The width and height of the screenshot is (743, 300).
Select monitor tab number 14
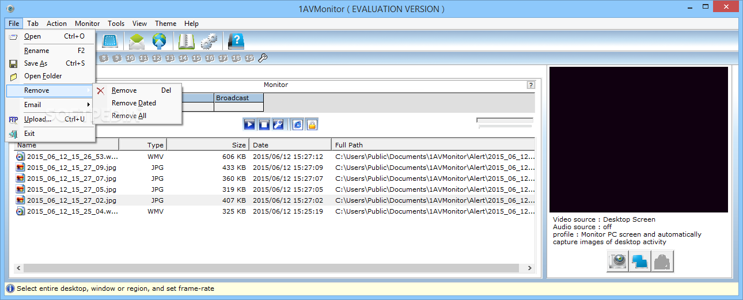point(183,58)
